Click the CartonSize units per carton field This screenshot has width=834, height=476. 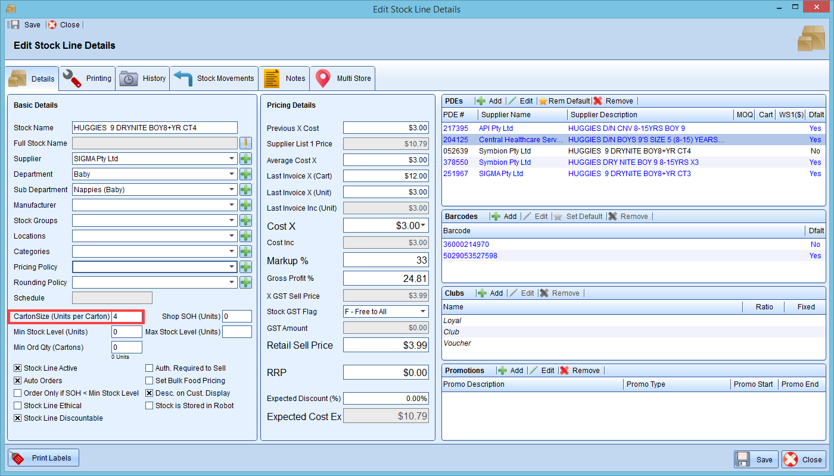(x=127, y=317)
